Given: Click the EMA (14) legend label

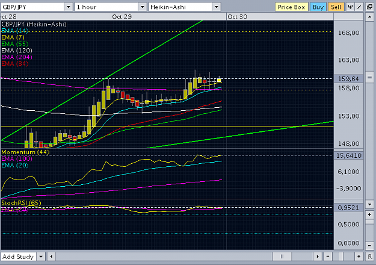Looking at the screenshot, I should 15,31.
